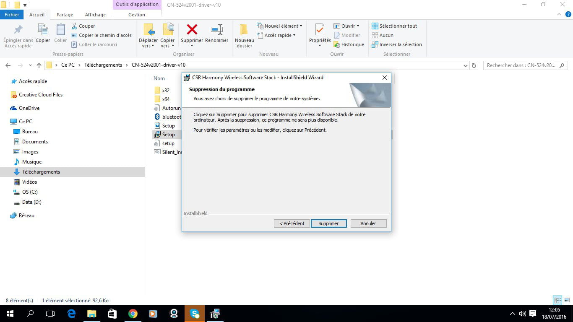Click the search box Rechercher dans

point(525,65)
